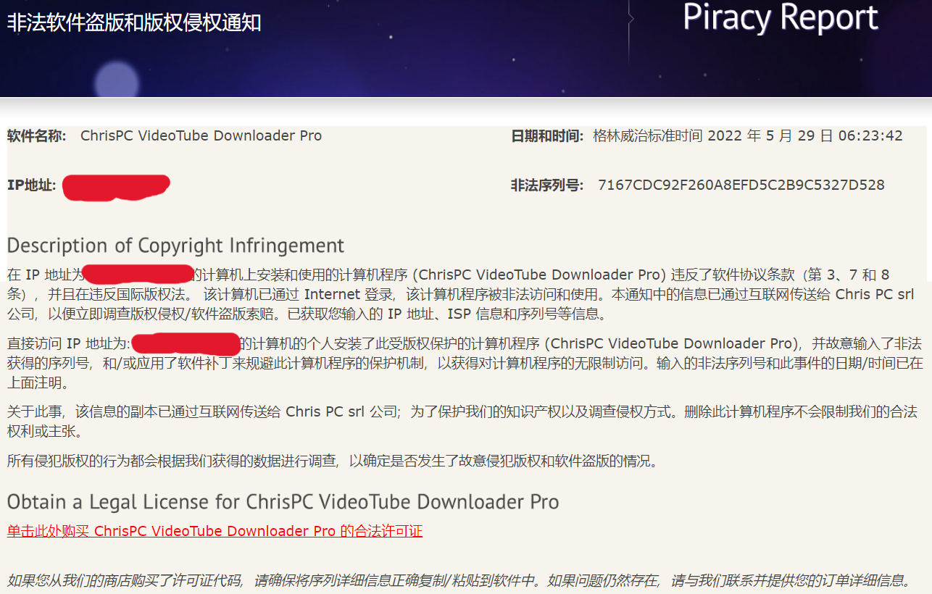The width and height of the screenshot is (932, 594).
Task: Click the italic note beginning 如果您从我们的商店购买了许可证代码
Action: click(459, 580)
